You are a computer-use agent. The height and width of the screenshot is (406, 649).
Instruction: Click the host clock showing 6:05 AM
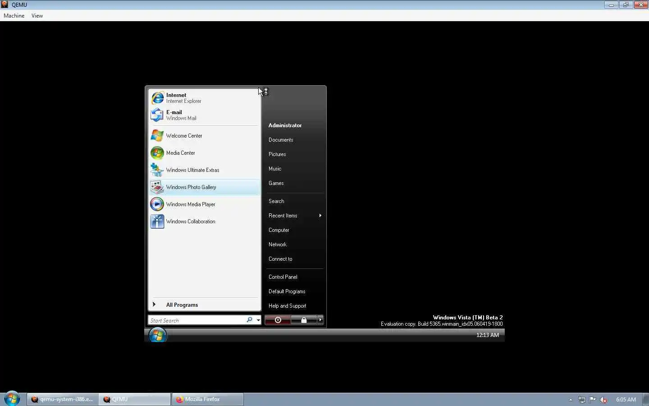626,400
